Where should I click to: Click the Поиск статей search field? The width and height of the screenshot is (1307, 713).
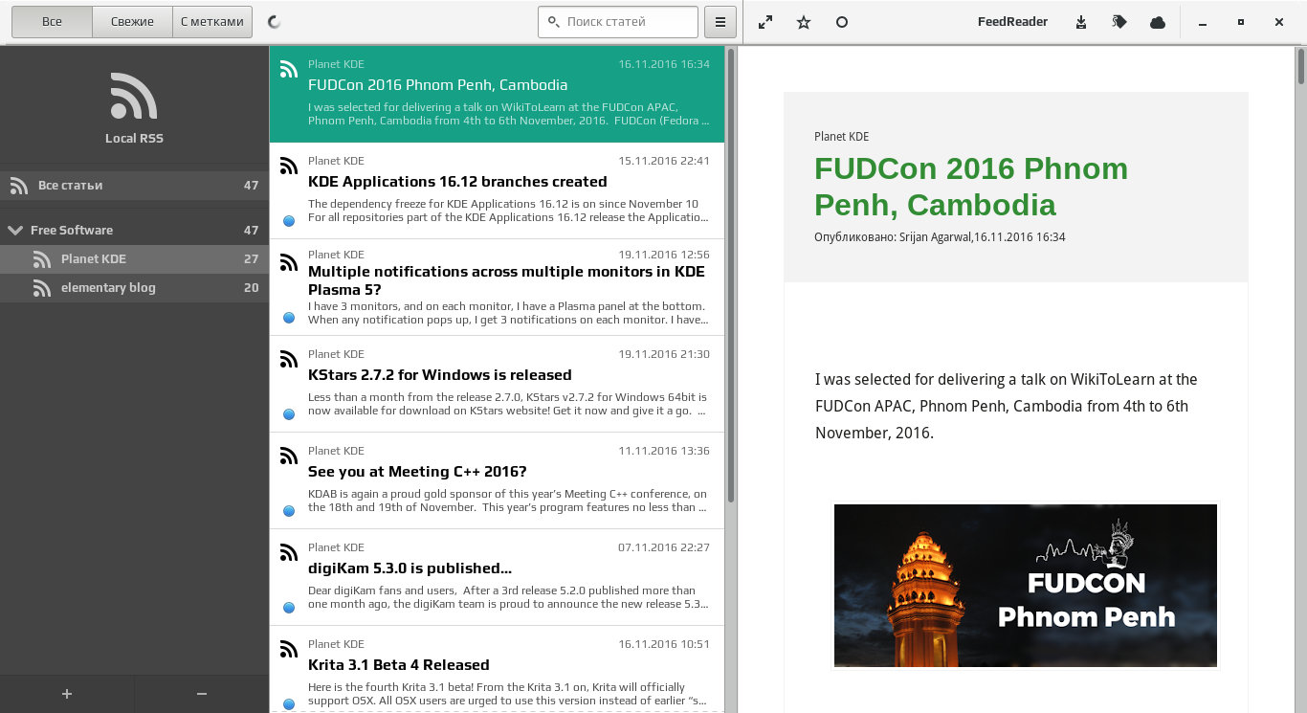click(618, 22)
